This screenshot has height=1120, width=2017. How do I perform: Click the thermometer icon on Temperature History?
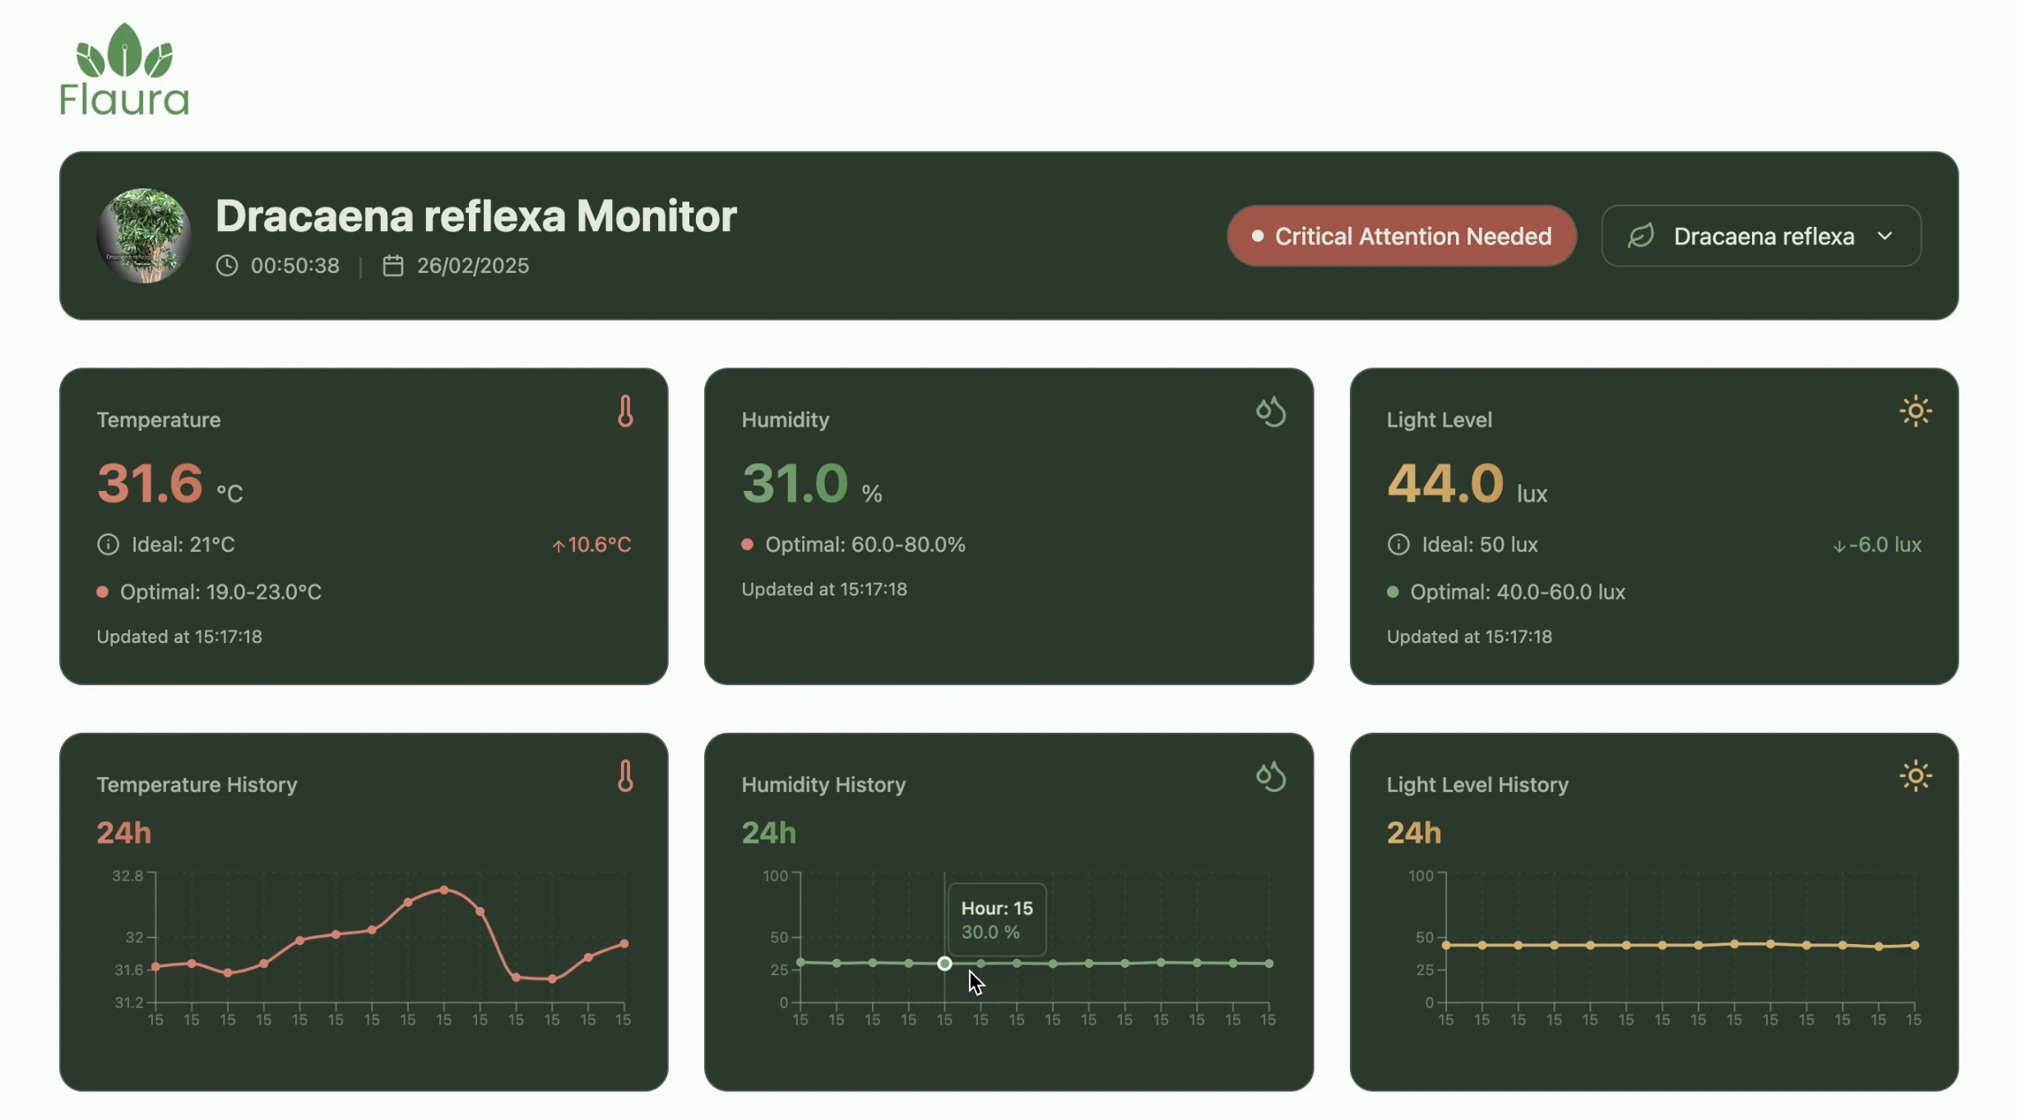626,776
